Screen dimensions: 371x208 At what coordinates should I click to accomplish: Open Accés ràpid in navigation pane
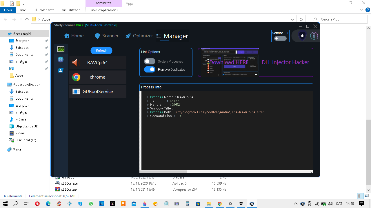click(22, 34)
